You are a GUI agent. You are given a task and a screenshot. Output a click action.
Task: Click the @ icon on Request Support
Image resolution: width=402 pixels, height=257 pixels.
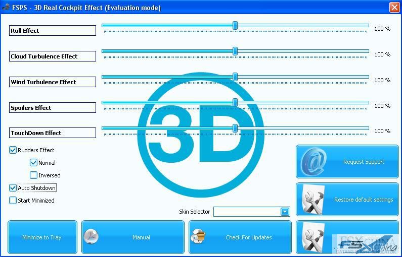point(314,162)
